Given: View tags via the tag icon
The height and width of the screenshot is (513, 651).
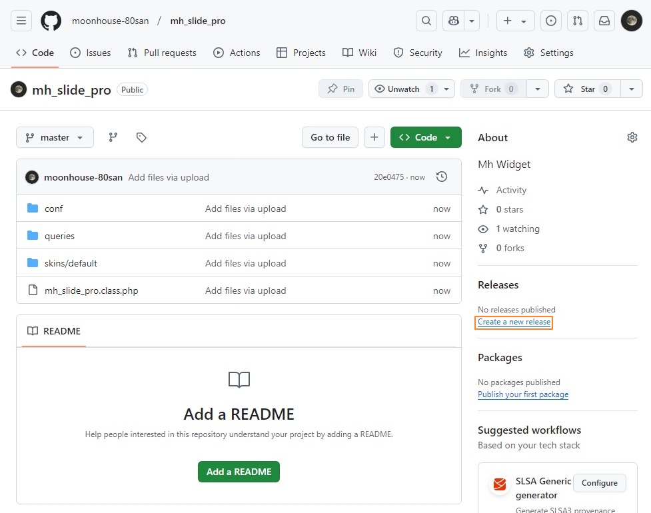Looking at the screenshot, I should 141,137.
